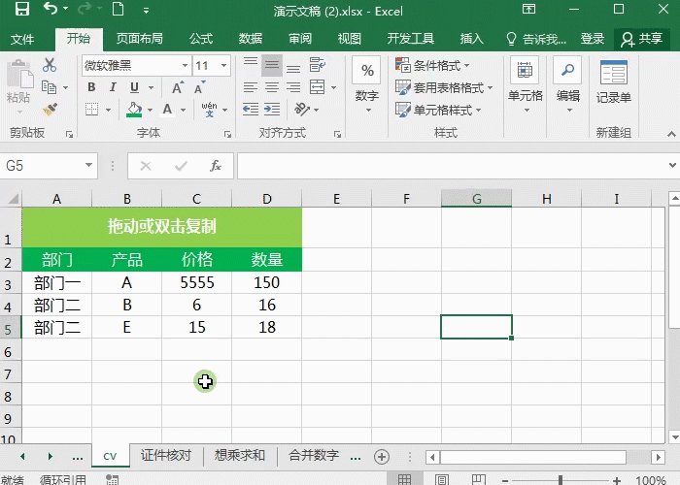Viewport: 680px width, 485px height.
Task: Click Increase Indent icon
Action: click(272, 109)
